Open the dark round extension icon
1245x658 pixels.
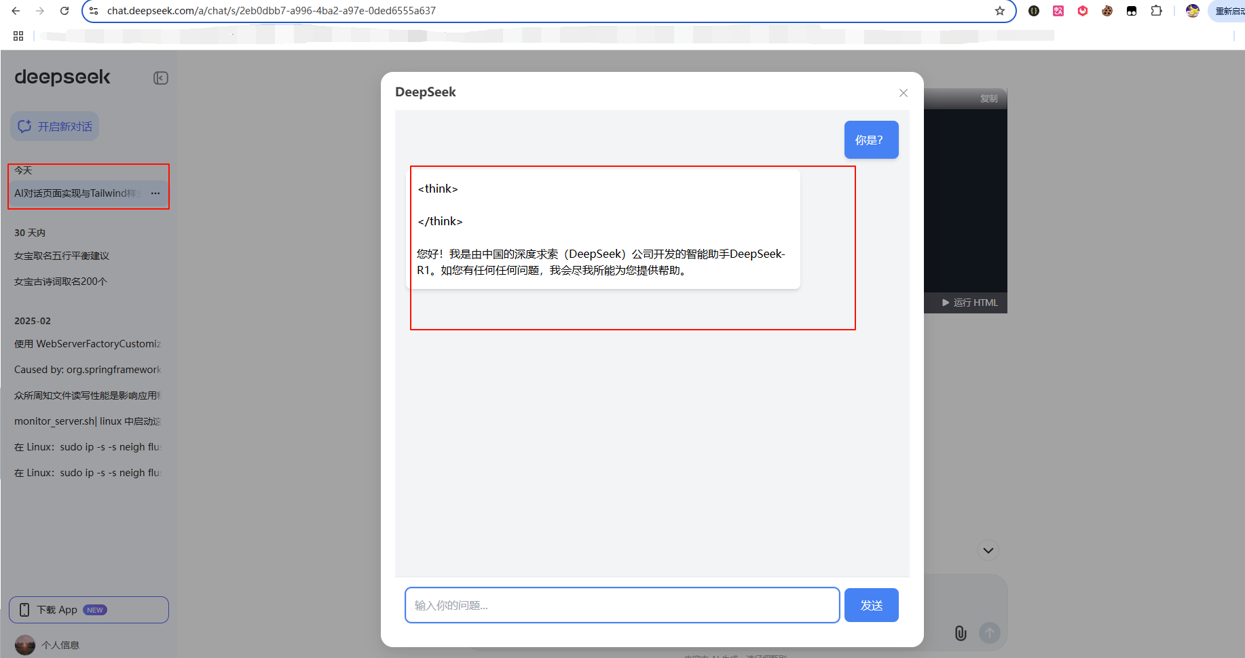click(1034, 11)
